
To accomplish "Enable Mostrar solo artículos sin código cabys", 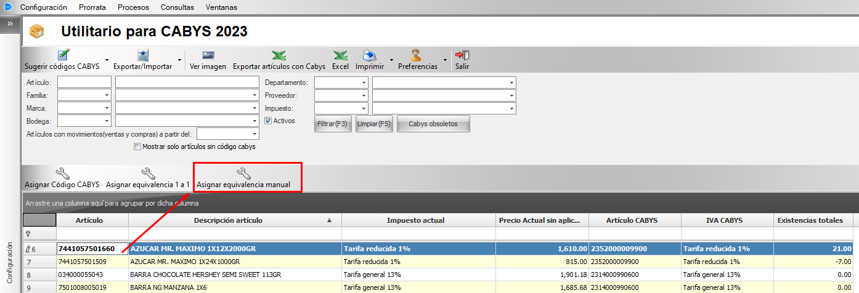I will tap(137, 146).
